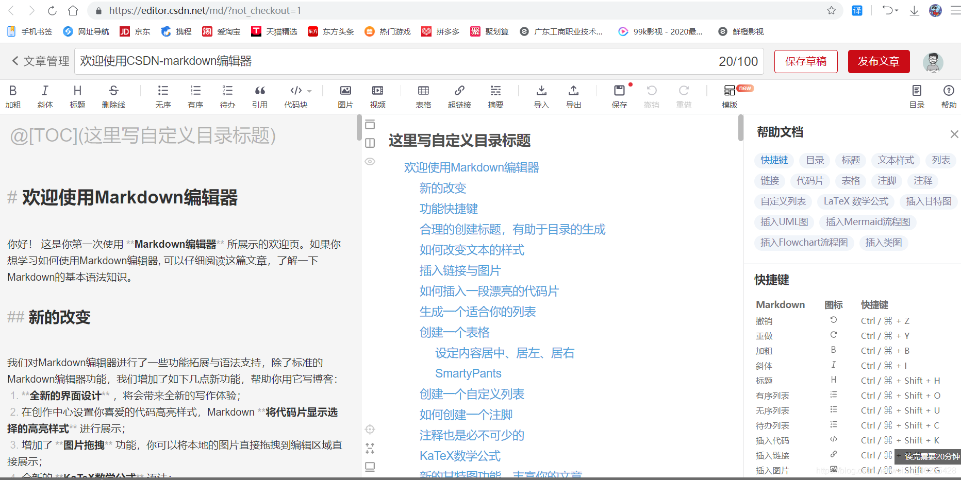Open the 摘要 summary tool
Image resolution: width=961 pixels, height=480 pixels.
click(495, 96)
